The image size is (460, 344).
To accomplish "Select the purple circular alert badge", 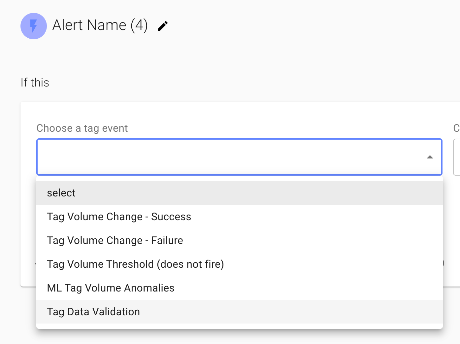I will 33,26.
